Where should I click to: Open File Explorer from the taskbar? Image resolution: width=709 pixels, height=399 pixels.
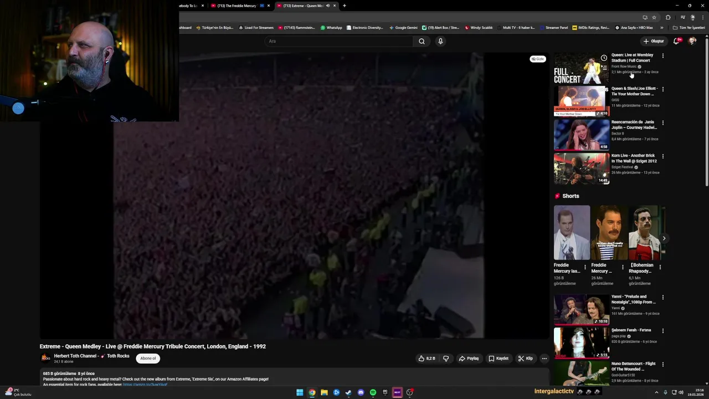[324, 392]
